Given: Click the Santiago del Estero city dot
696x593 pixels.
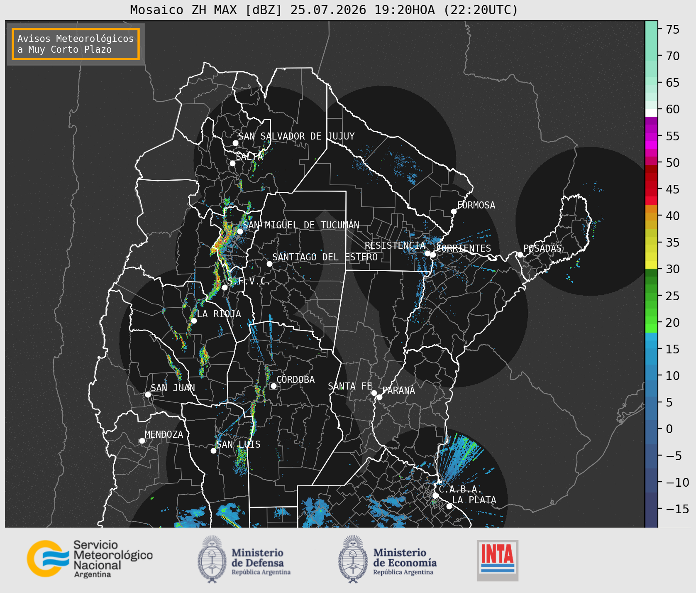Looking at the screenshot, I should [269, 264].
